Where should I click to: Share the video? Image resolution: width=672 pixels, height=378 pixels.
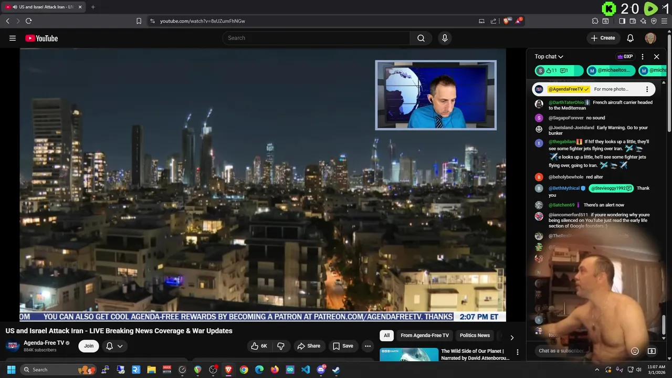(x=309, y=346)
